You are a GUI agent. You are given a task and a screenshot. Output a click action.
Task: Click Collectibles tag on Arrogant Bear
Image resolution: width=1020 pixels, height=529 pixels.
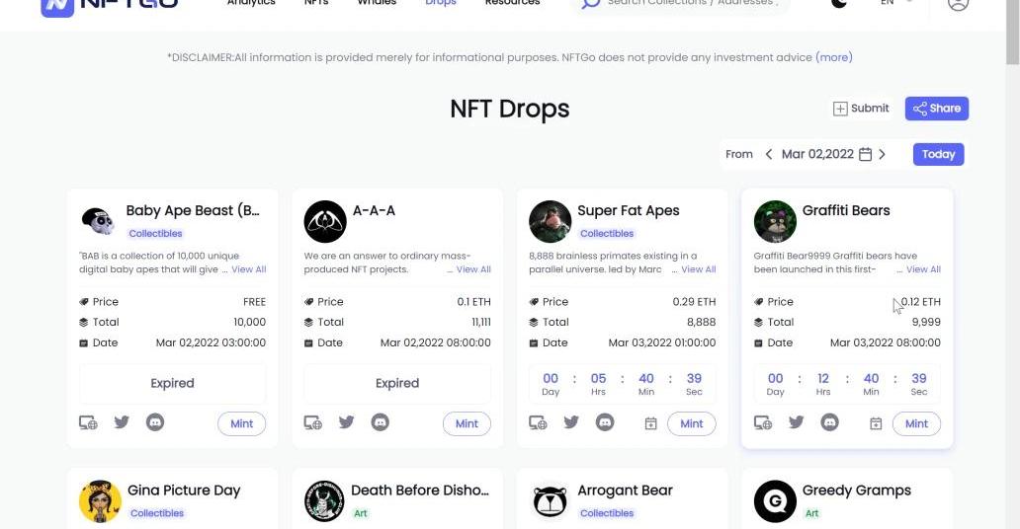tap(607, 513)
